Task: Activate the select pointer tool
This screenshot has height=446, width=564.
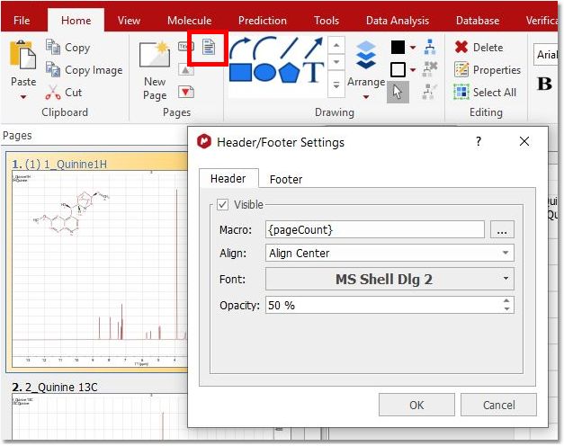Action: pos(398,92)
